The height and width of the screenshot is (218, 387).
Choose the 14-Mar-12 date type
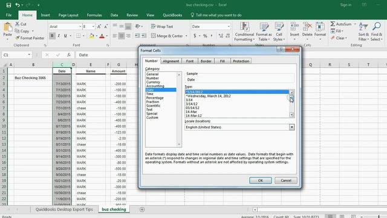point(193,116)
